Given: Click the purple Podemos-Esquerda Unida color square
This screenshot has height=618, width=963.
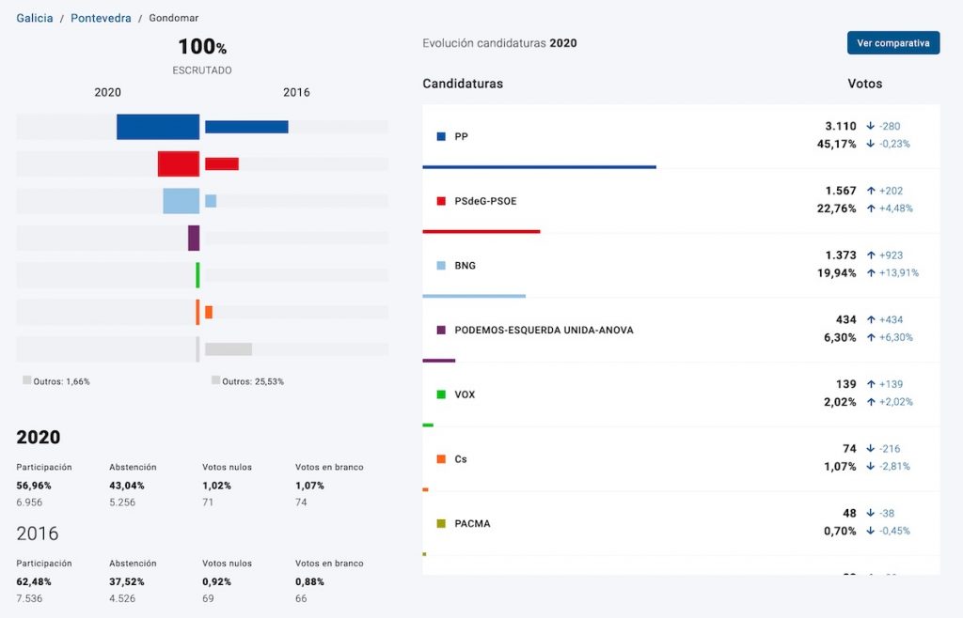Looking at the screenshot, I should [x=441, y=331].
